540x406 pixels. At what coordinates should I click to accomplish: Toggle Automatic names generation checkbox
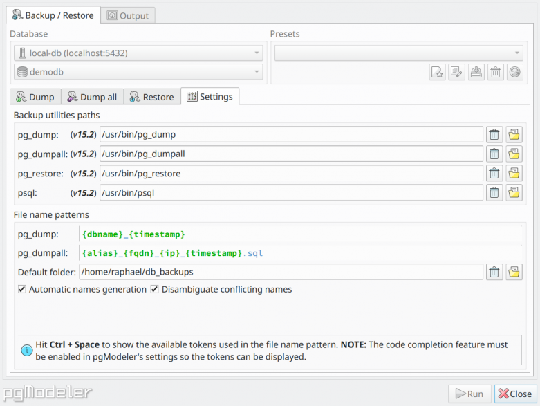(x=22, y=289)
